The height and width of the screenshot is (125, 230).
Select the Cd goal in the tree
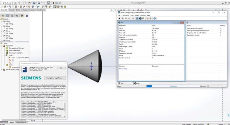click(x=12, y=60)
